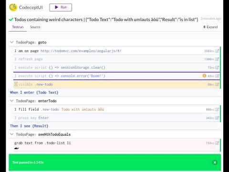Toggle Expand for all steps
Viewport: 229px width, 172px height.
coord(210,27)
